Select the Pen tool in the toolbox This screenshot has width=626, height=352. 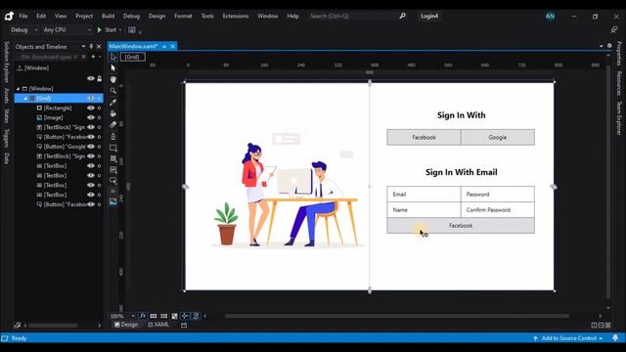click(x=113, y=137)
